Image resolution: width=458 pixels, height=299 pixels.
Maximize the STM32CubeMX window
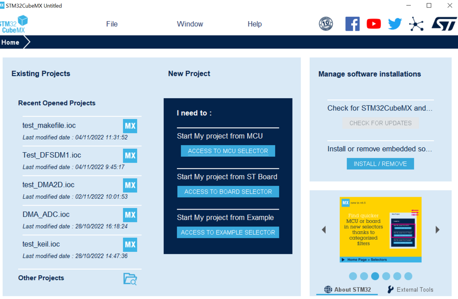429,5
